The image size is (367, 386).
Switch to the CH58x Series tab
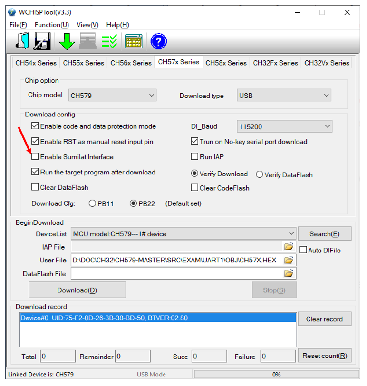click(226, 63)
